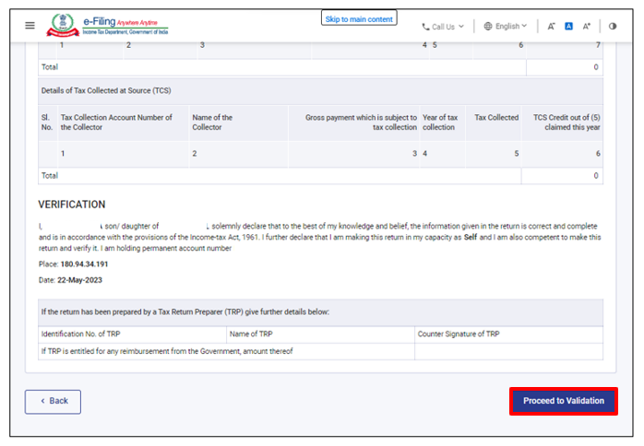Reset font size to default A
This screenshot has height=446, width=644.
click(568, 27)
